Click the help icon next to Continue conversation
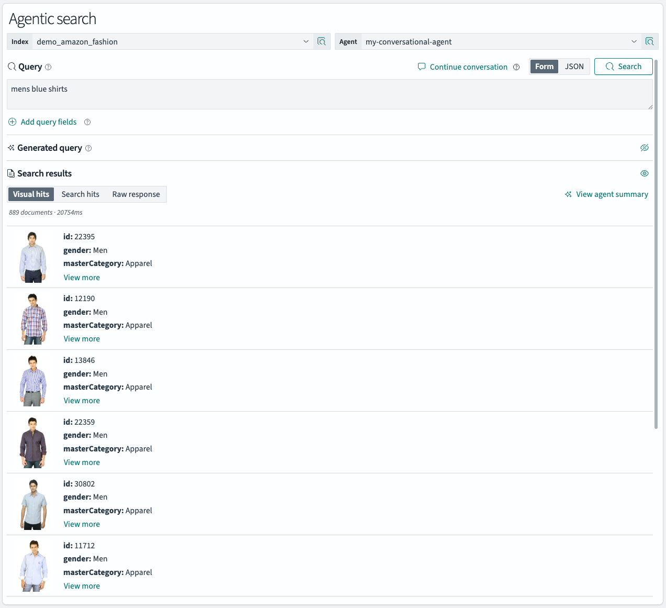The image size is (666, 608). (x=516, y=67)
